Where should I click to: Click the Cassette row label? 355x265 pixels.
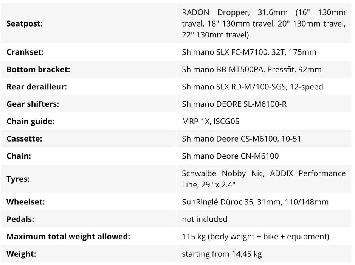tap(24, 139)
